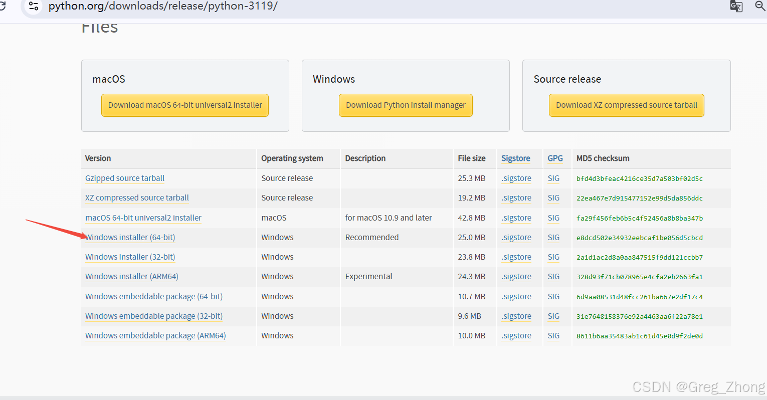Viewport: 767px width, 400px height.
Task: Click 'for macOS 10.9 and later' description
Action: (x=389, y=218)
